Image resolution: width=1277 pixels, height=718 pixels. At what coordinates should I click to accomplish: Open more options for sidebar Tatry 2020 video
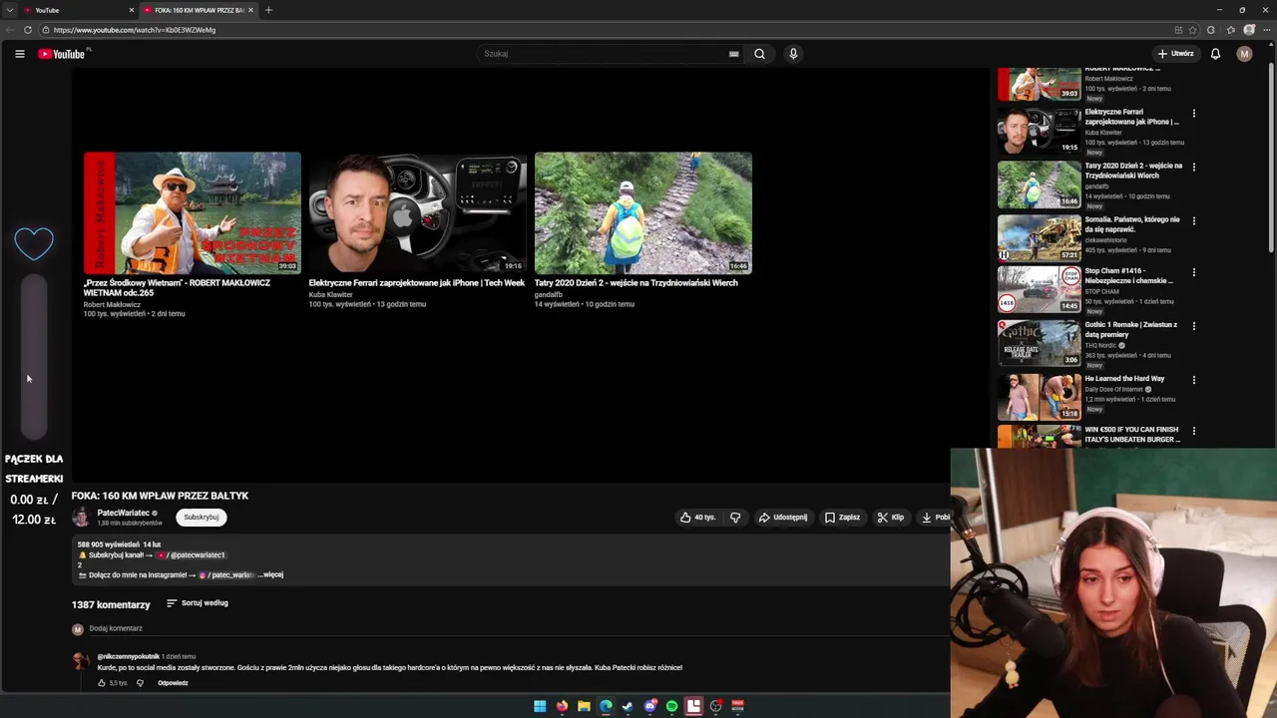[1193, 168]
